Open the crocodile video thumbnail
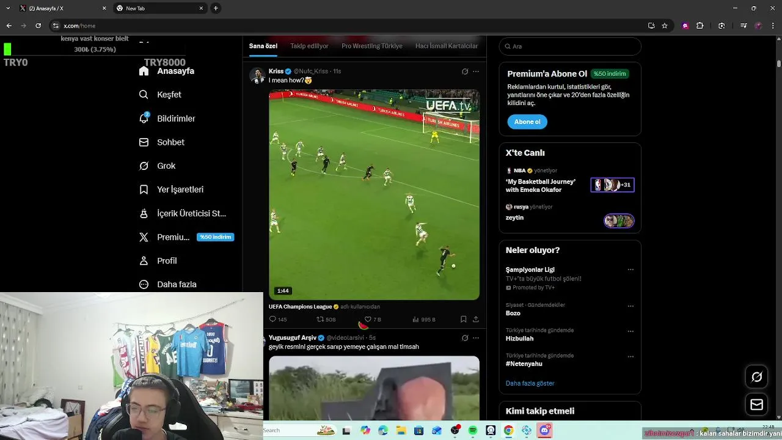Screen dimensions: 782x440 coord(374,388)
